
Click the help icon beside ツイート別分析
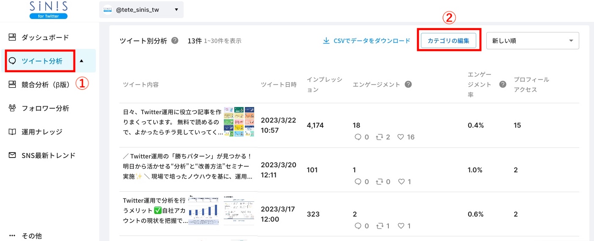[175, 40]
